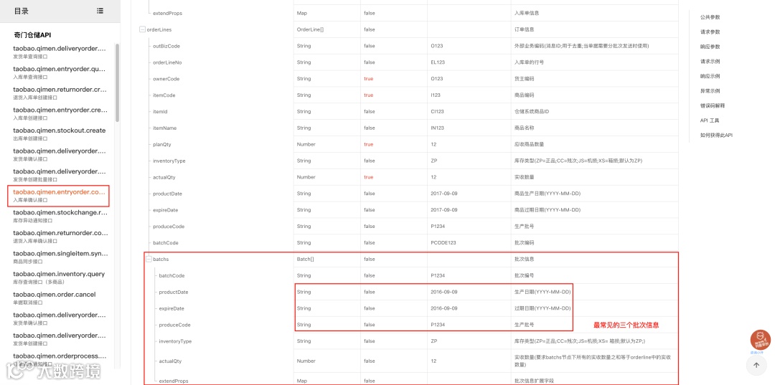Select the 仓储系统商品ID description
The image size is (775, 385).
(531, 112)
